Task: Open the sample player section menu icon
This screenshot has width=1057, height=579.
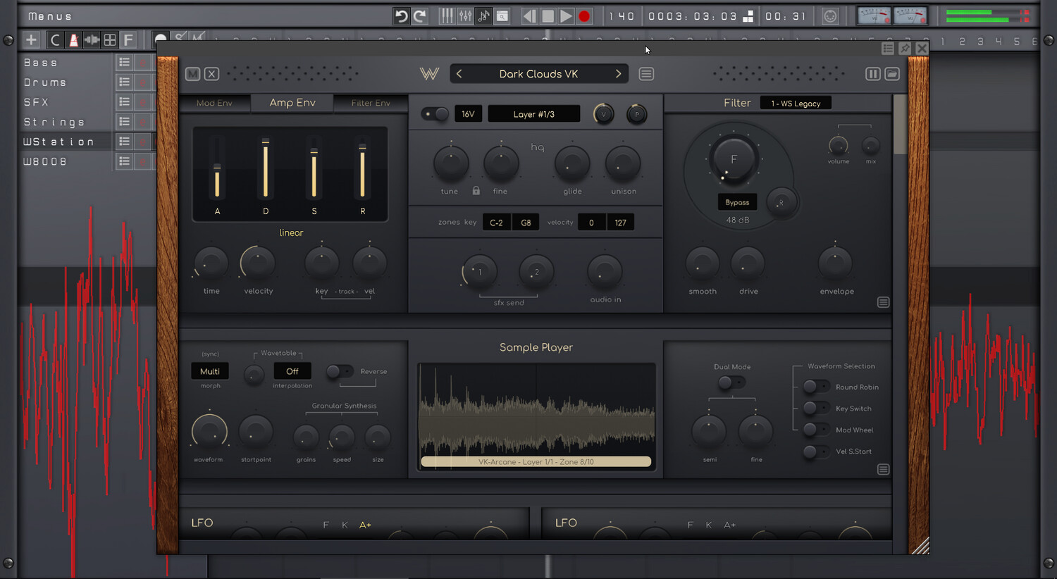Action: point(883,469)
